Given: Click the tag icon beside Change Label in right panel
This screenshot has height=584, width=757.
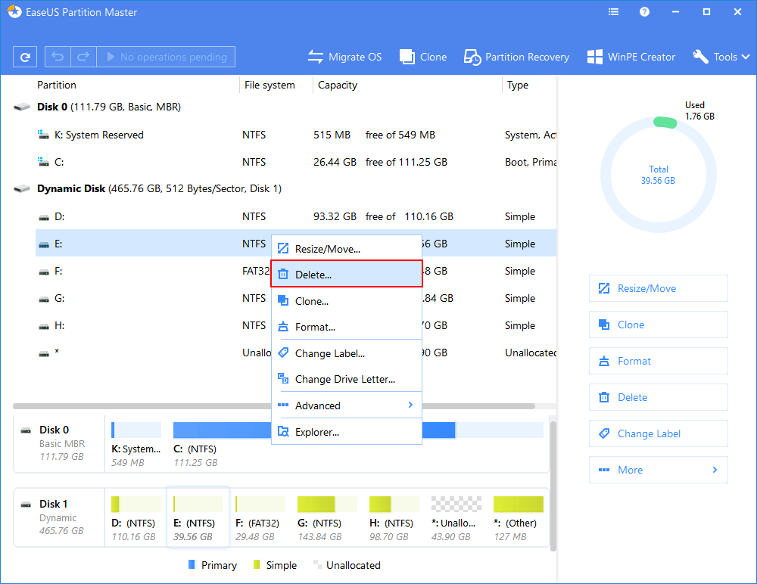Looking at the screenshot, I should [604, 433].
